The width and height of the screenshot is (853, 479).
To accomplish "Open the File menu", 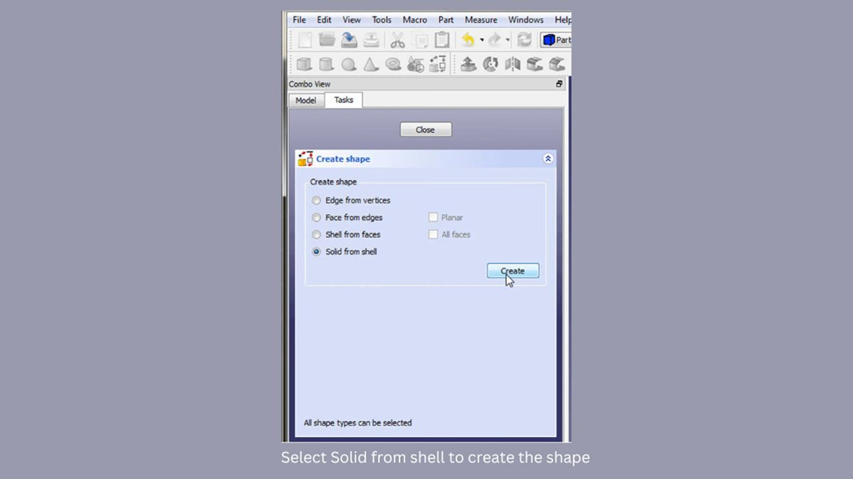I will pos(299,19).
